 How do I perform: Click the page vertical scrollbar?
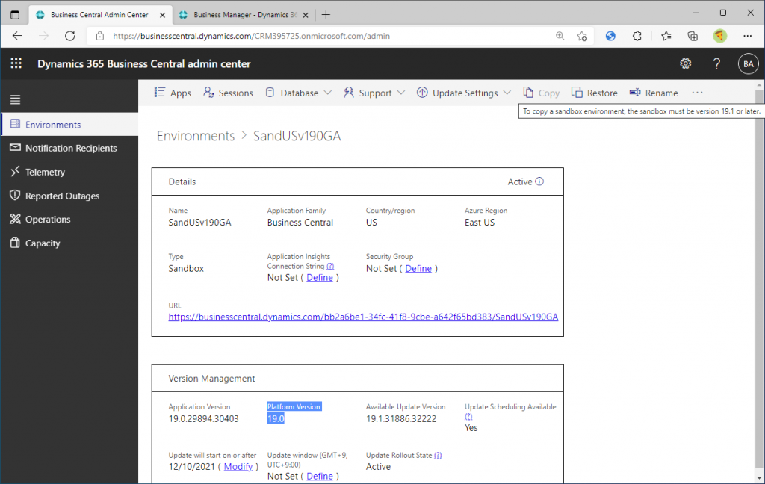(759, 279)
